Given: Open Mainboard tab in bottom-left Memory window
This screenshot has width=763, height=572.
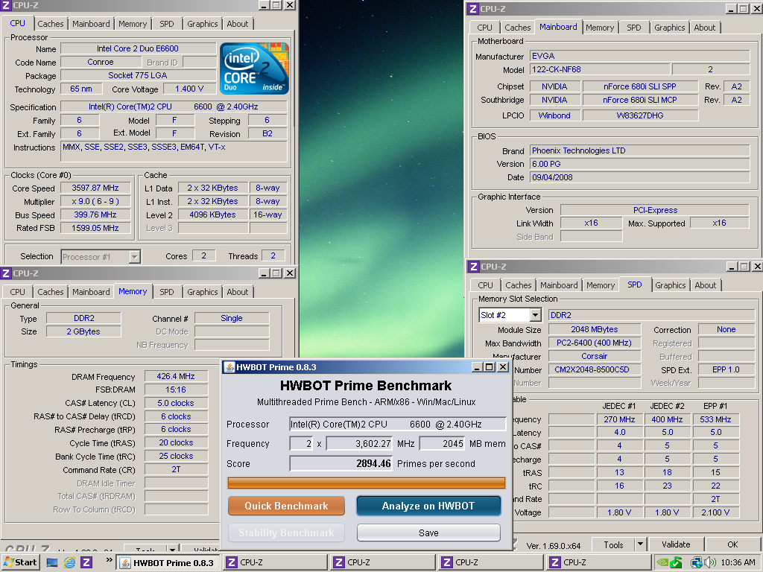Looking at the screenshot, I should point(91,292).
